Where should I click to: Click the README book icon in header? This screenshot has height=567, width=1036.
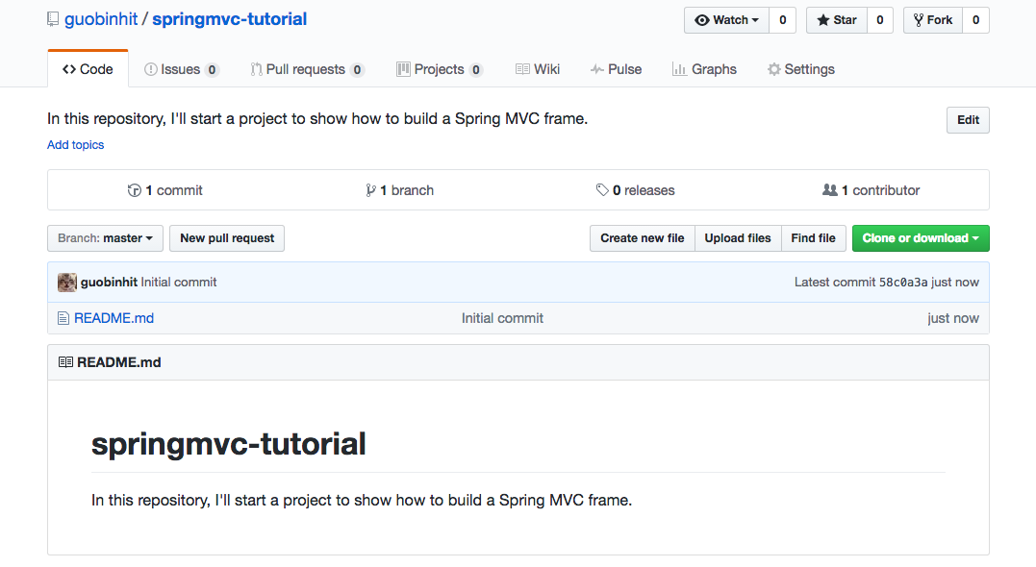pos(65,362)
